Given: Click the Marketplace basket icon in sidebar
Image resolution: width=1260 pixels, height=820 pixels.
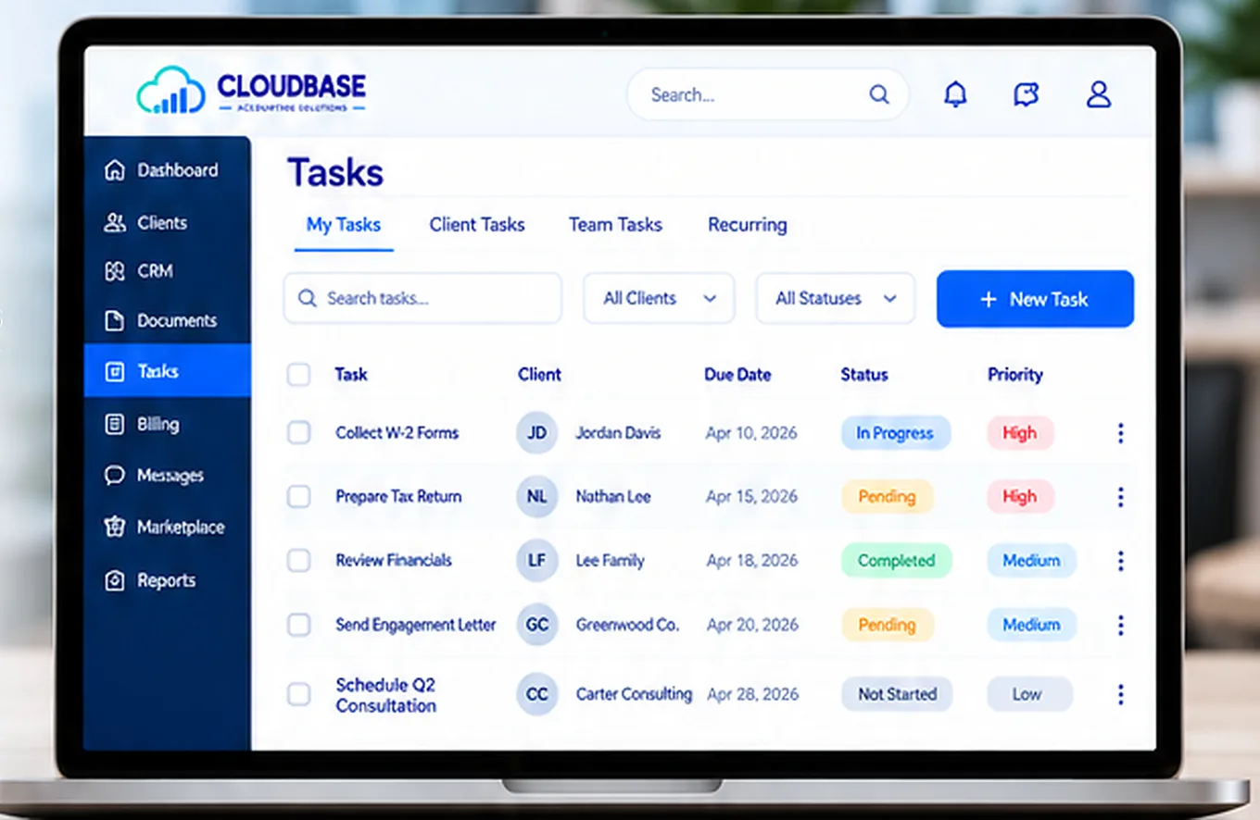Looking at the screenshot, I should [115, 527].
